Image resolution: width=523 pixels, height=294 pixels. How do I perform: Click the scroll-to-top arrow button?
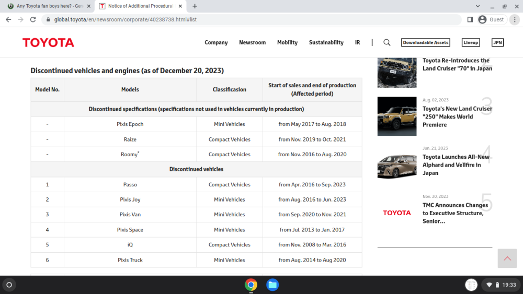(x=507, y=258)
